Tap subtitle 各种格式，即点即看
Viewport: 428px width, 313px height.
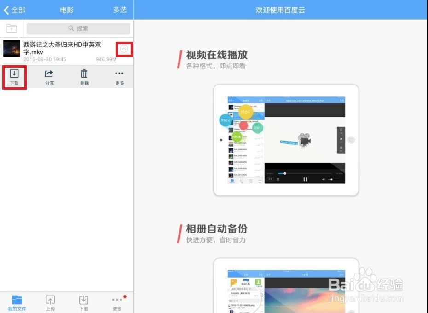pos(216,66)
